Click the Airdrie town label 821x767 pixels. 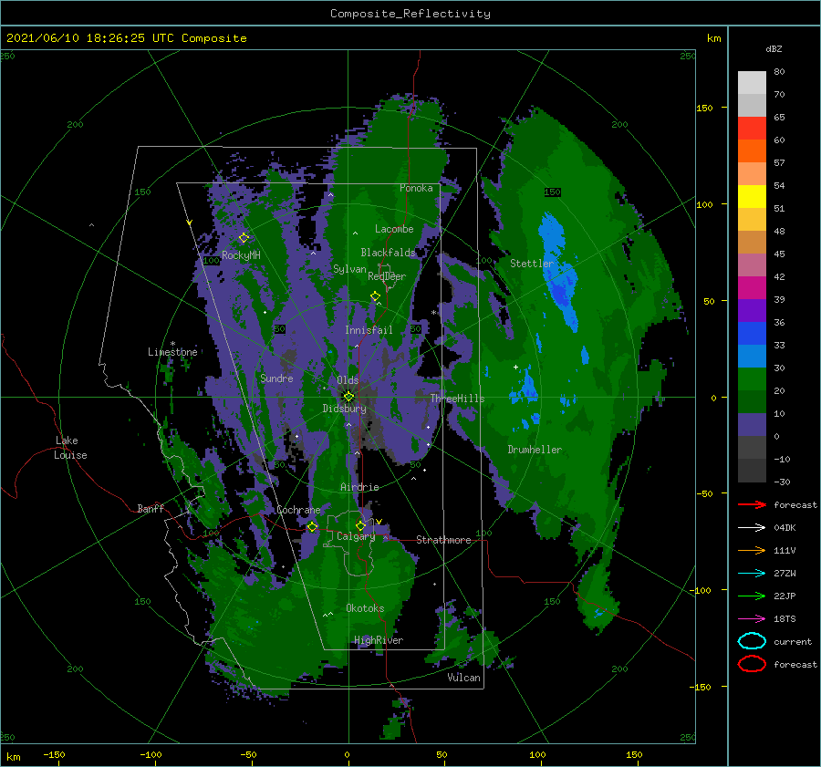click(x=359, y=487)
